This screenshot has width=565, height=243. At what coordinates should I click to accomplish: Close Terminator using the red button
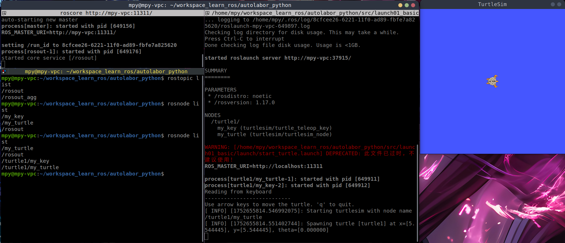(x=413, y=5)
